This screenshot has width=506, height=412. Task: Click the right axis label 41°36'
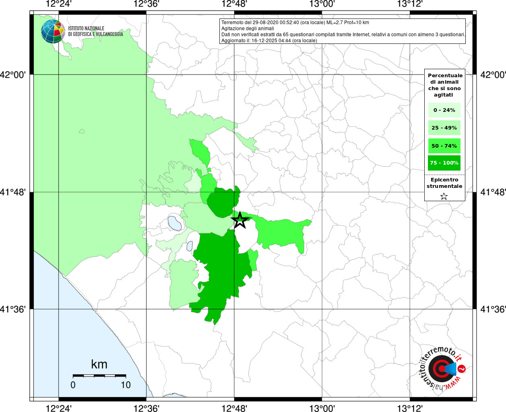point(493,309)
